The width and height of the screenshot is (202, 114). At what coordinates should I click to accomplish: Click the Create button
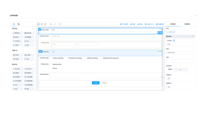coord(96,83)
